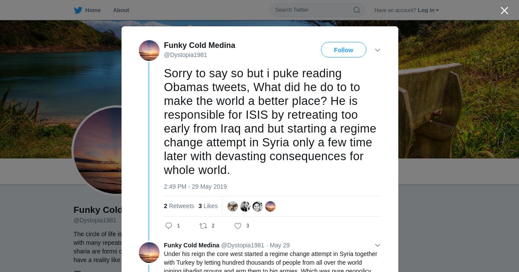The height and width of the screenshot is (272, 519).
Task: Click the @Dystopia1981 handle in tweet header
Action: [x=186, y=55]
